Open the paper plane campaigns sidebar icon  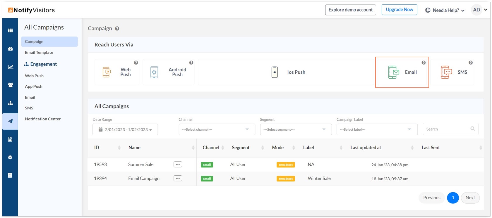(10, 121)
